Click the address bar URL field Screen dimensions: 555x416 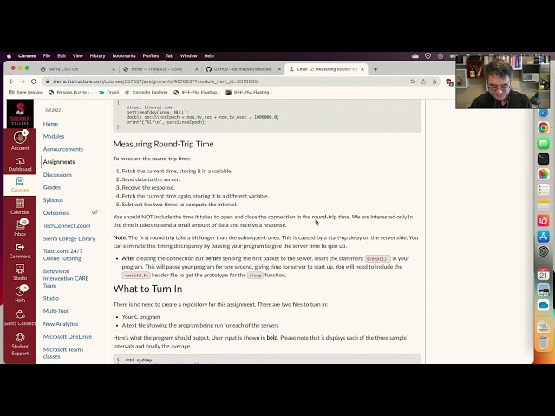(226, 81)
